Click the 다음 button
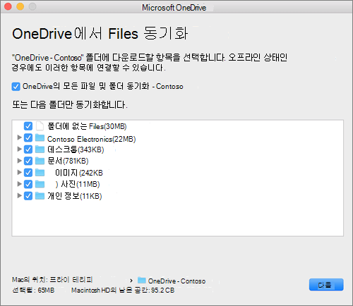This screenshot has height=306, width=353. (x=326, y=285)
